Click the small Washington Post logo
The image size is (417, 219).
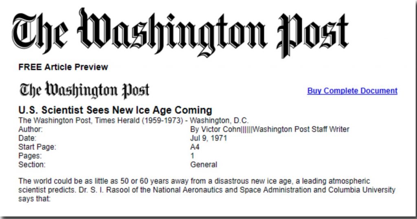pos(84,90)
